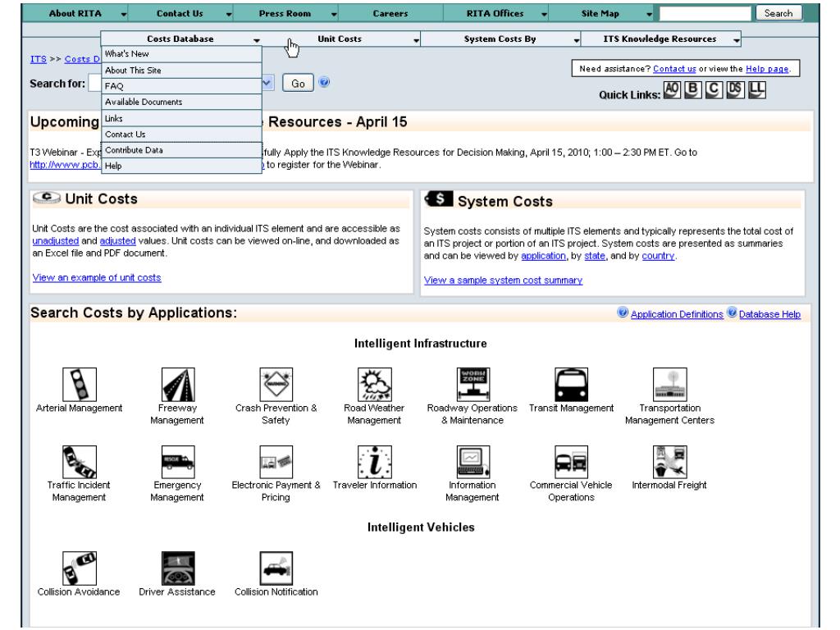Screen dimensions: 840x630
Task: Select the Traffic Incident Management icon
Action: 80,462
